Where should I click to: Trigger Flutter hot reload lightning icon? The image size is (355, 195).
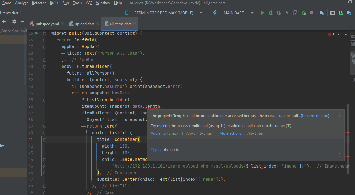pyautogui.click(x=287, y=13)
